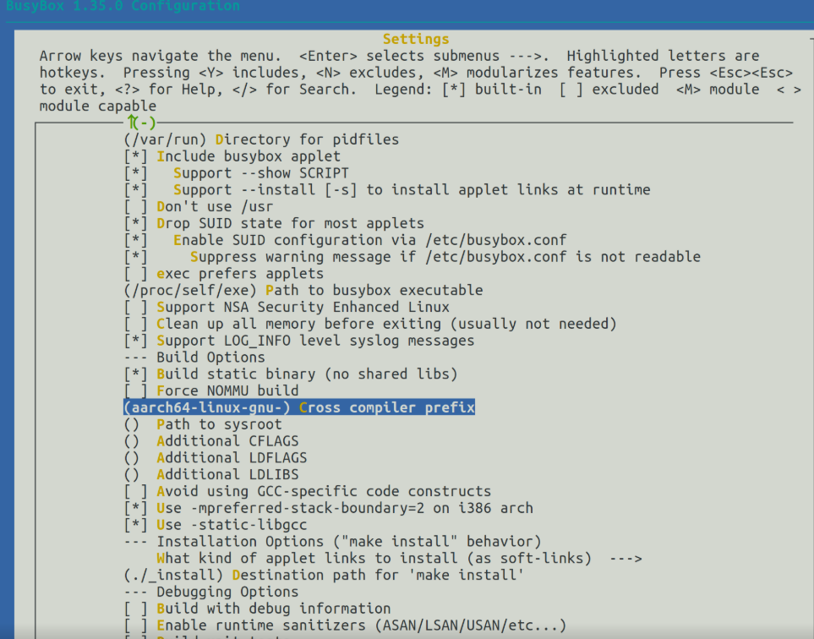Click the green scroll-up arrow indicator
This screenshot has height=639, width=814.
[141, 123]
